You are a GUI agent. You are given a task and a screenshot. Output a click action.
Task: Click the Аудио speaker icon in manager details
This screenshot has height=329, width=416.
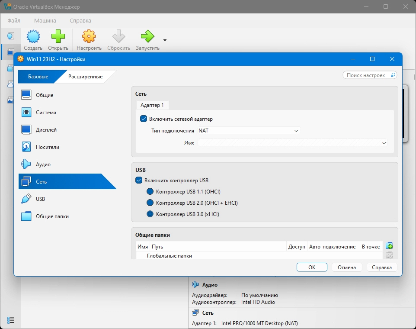pyautogui.click(x=195, y=284)
